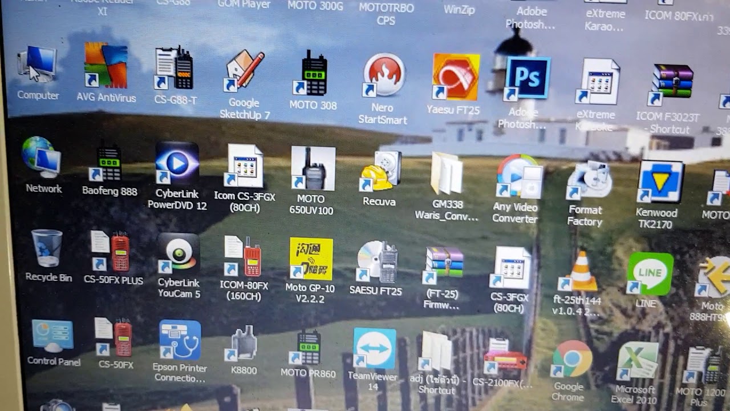Open the yellow Moto GP-10 V2.2.2 icon
The width and height of the screenshot is (730, 411).
tap(311, 259)
